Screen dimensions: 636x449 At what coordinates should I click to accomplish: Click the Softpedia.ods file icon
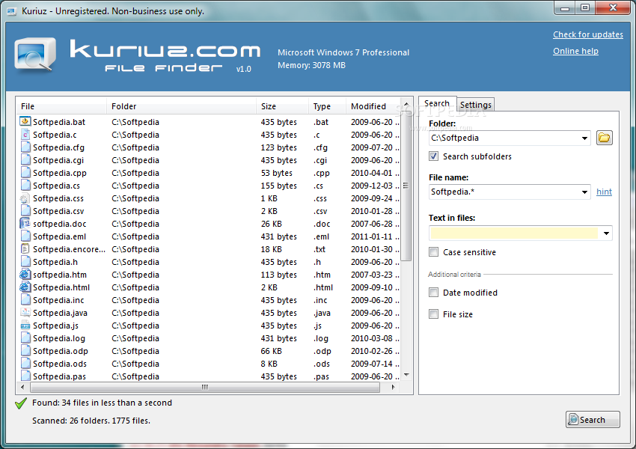[x=25, y=364]
